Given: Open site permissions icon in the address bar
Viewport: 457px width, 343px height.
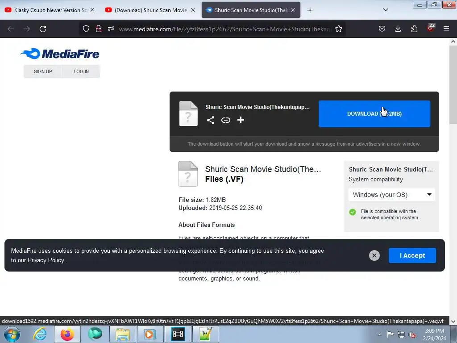Looking at the screenshot, I should click(111, 29).
